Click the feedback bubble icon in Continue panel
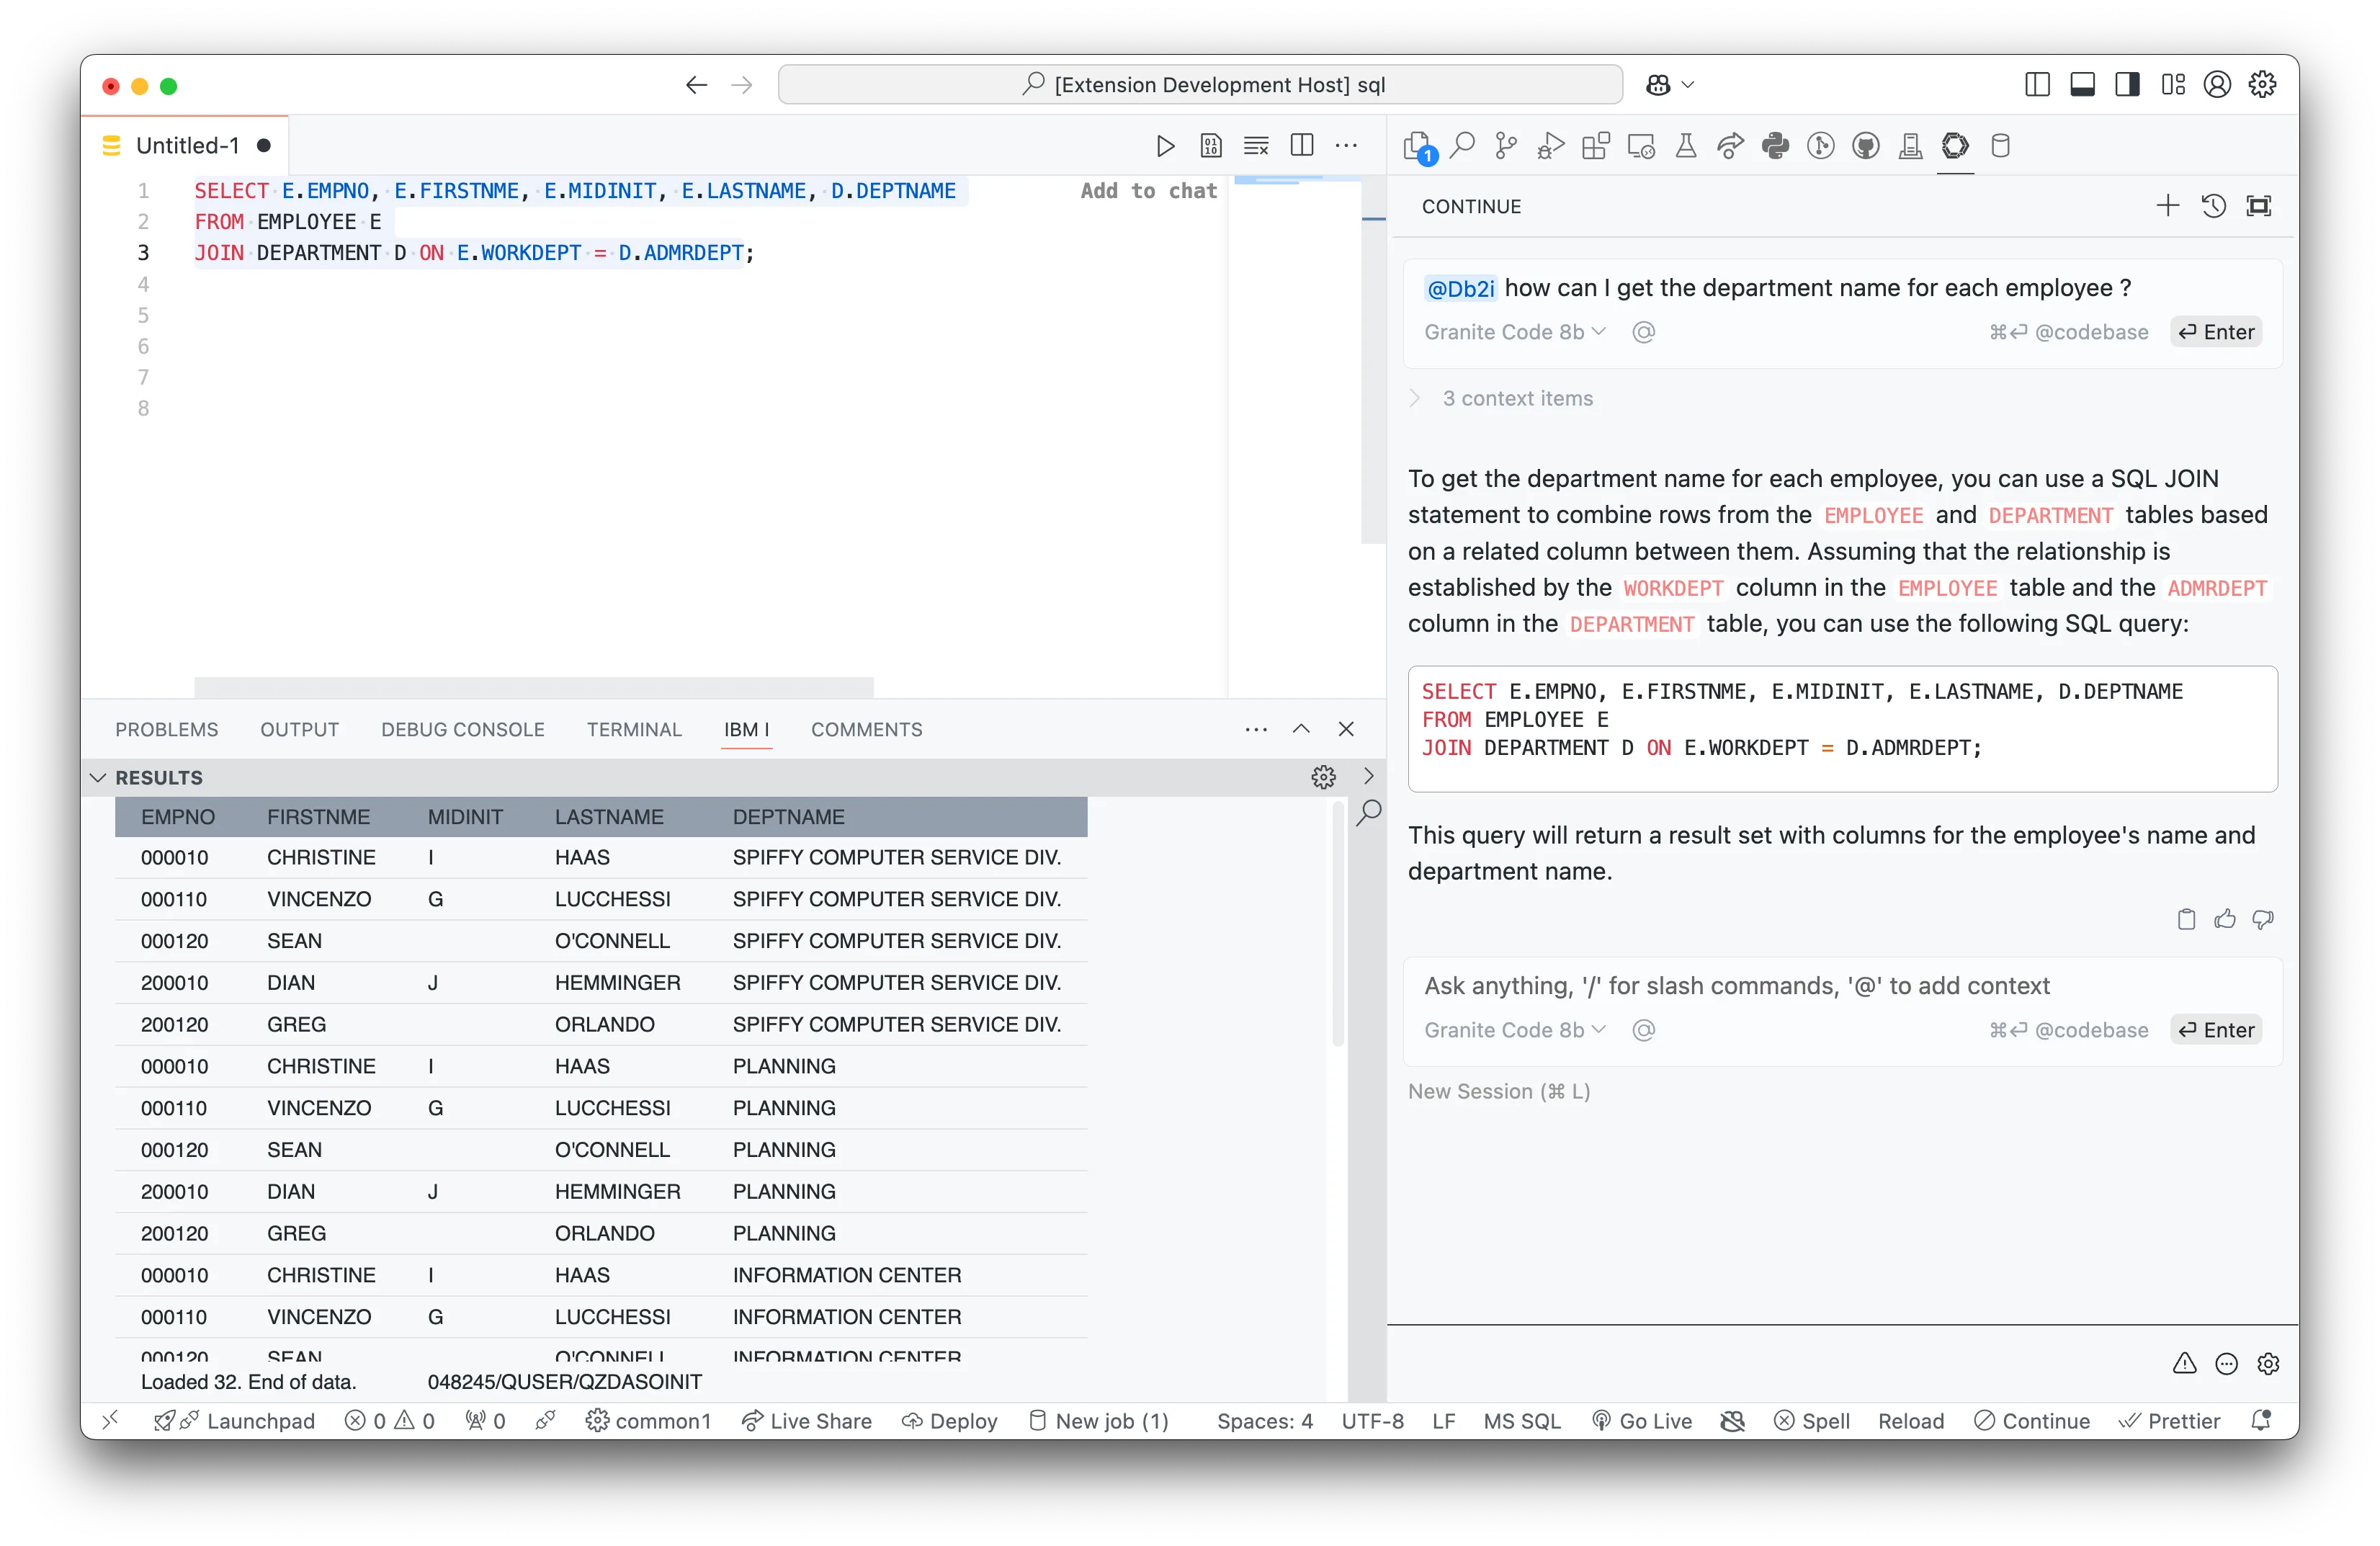 pos(2227,1364)
